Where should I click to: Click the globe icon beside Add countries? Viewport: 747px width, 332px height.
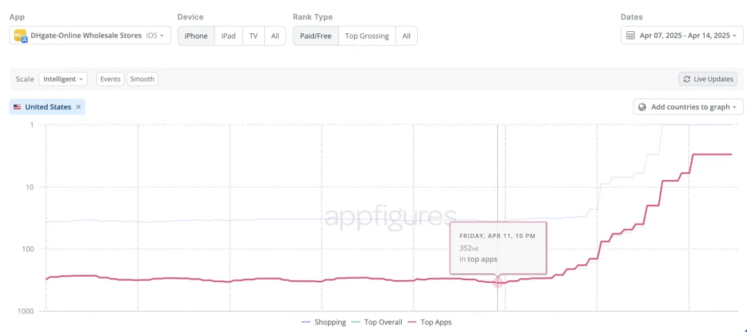(x=643, y=107)
